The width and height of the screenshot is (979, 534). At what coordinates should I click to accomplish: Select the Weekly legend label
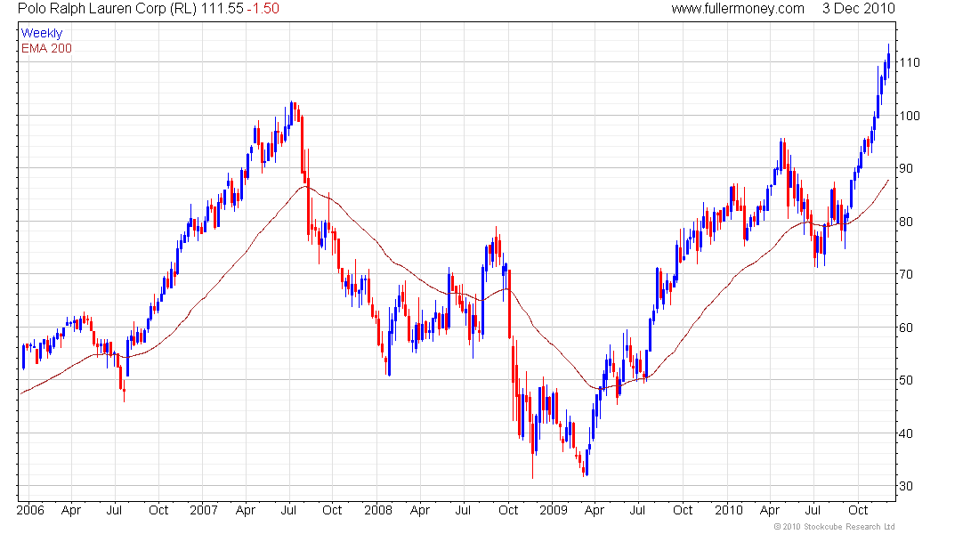(41, 34)
